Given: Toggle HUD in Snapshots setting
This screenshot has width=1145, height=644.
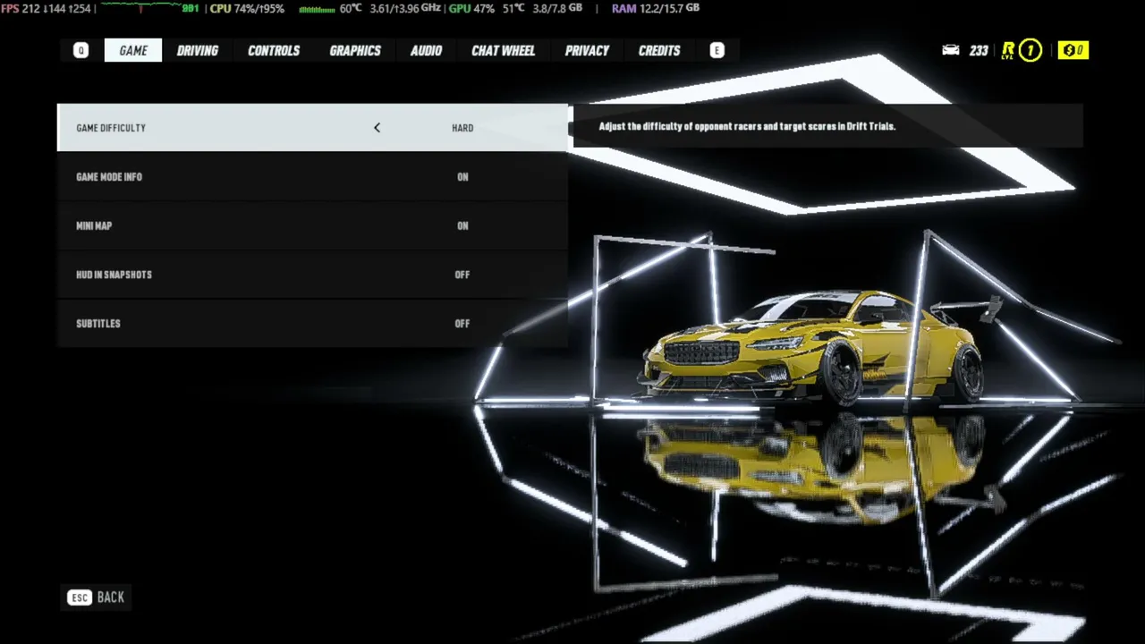Looking at the screenshot, I should [312, 275].
